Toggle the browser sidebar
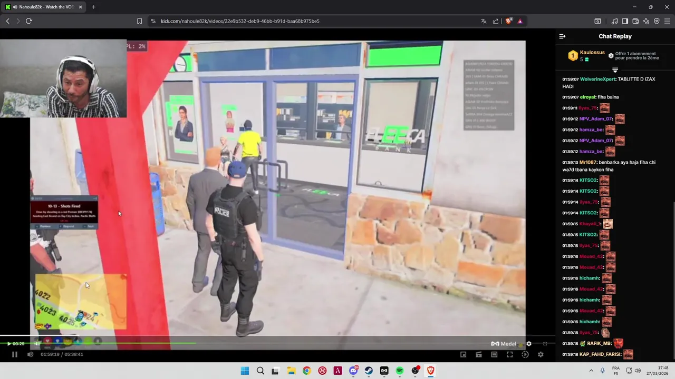 (625, 21)
